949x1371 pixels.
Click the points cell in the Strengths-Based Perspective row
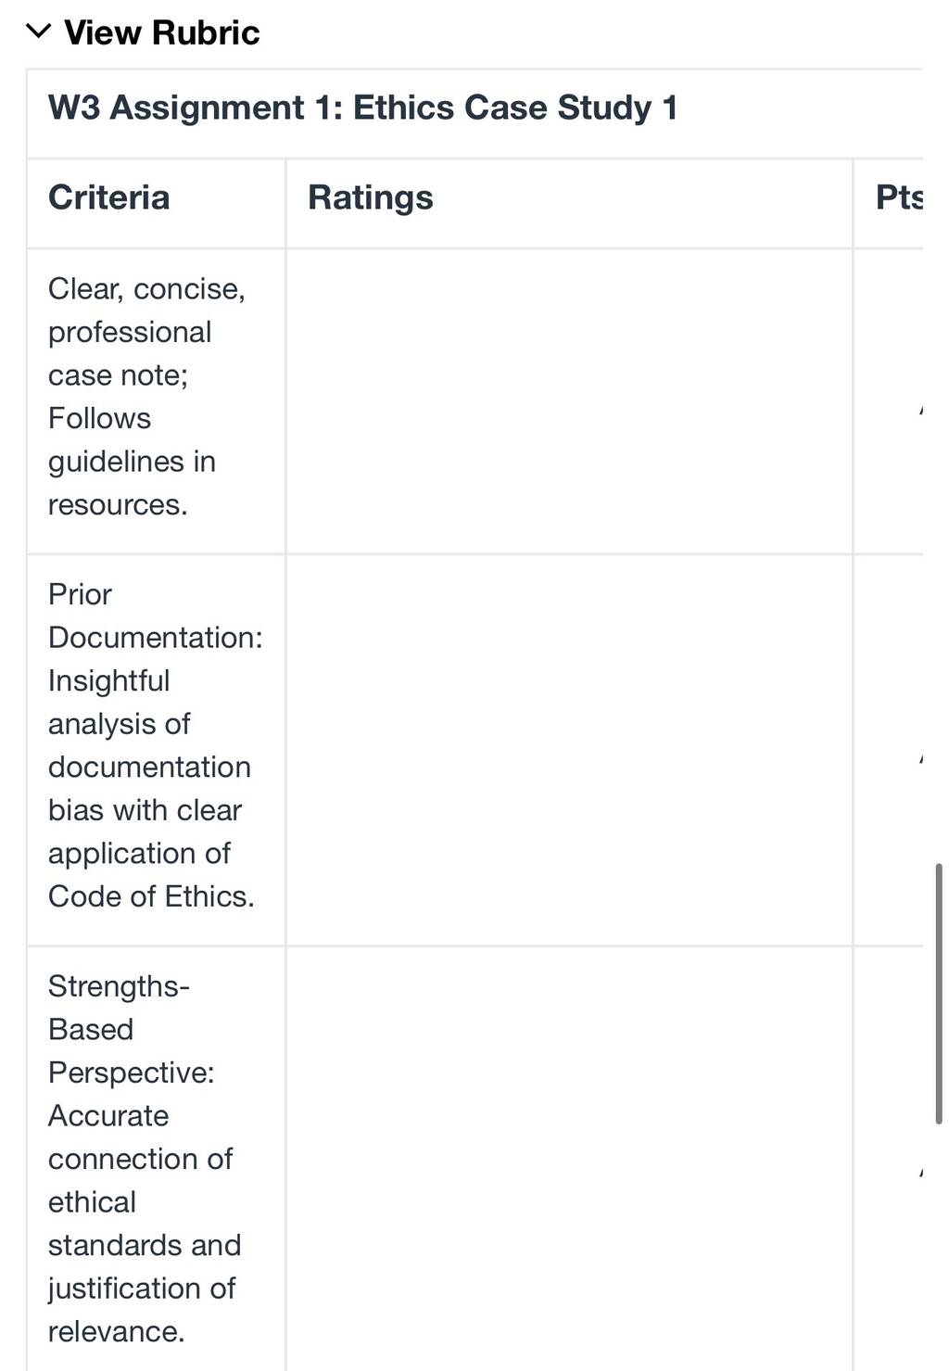pyautogui.click(x=888, y=1159)
